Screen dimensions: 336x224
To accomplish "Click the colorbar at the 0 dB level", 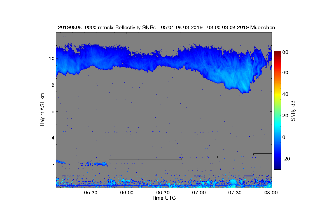I will tap(277, 137).
